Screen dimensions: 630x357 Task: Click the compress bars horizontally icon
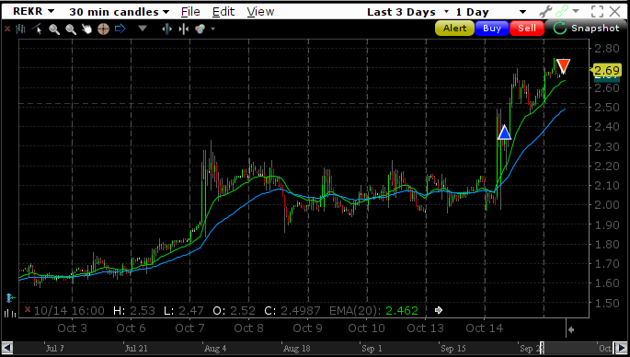coord(184,29)
